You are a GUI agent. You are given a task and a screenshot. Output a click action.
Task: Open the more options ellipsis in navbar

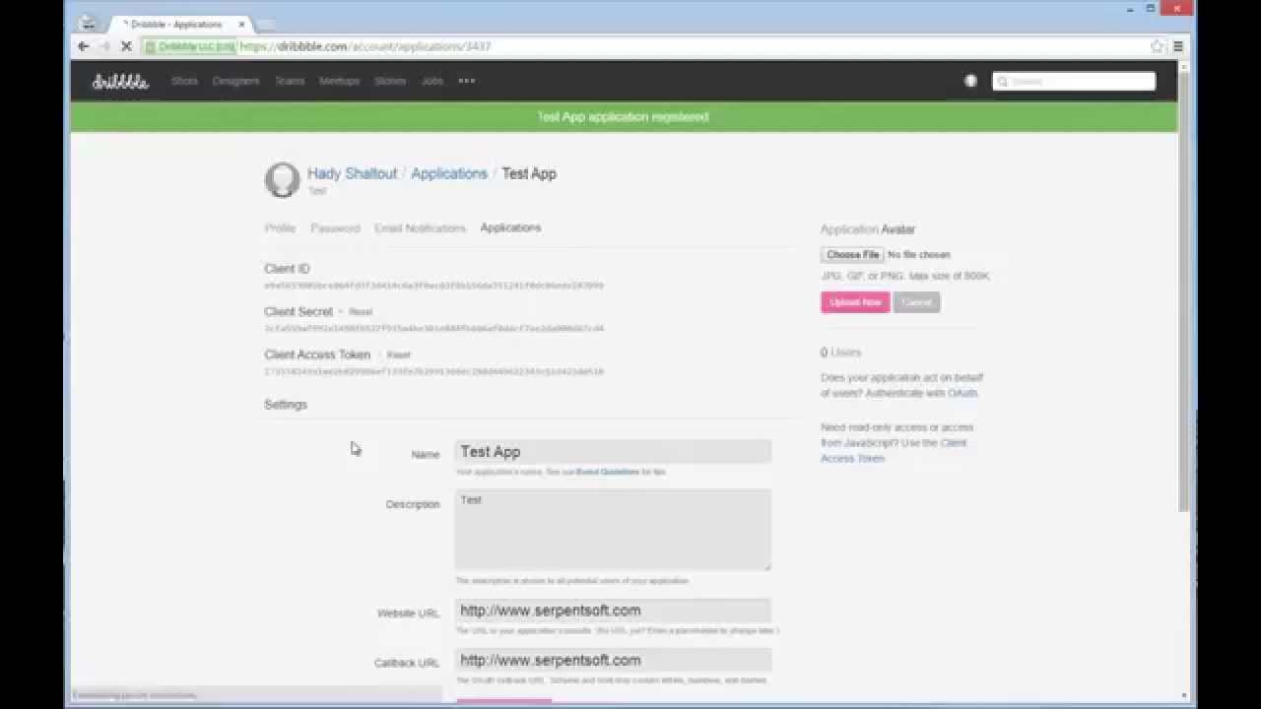click(467, 81)
